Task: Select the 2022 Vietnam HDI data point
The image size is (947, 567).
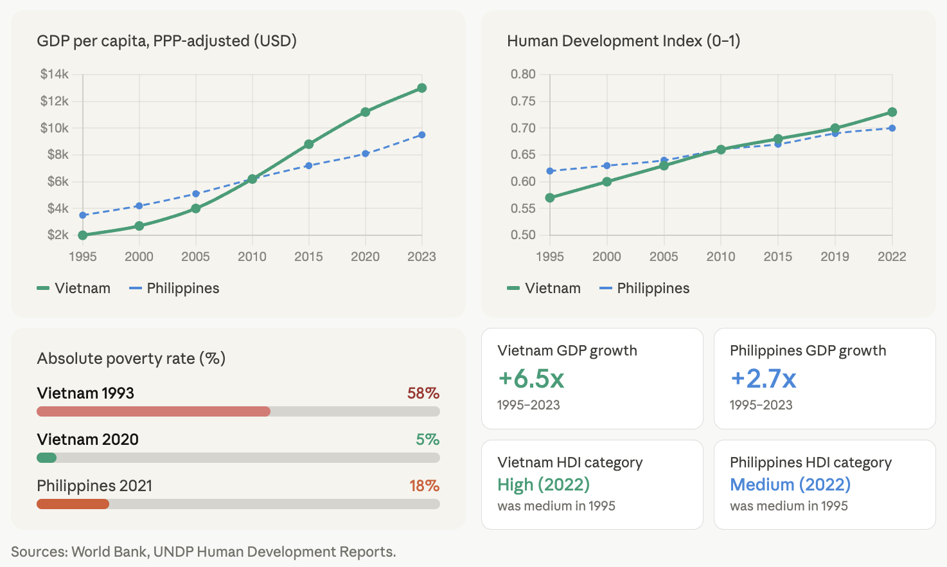Action: click(x=892, y=111)
